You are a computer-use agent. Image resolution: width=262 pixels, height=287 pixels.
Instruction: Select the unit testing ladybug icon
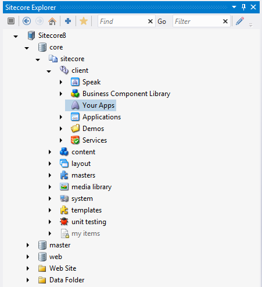pos(64,222)
